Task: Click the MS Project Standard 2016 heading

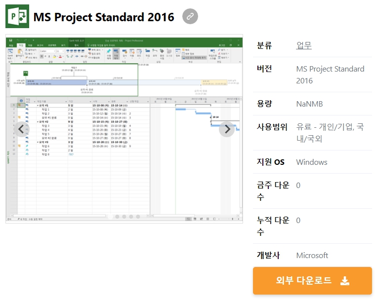Action: point(104,17)
